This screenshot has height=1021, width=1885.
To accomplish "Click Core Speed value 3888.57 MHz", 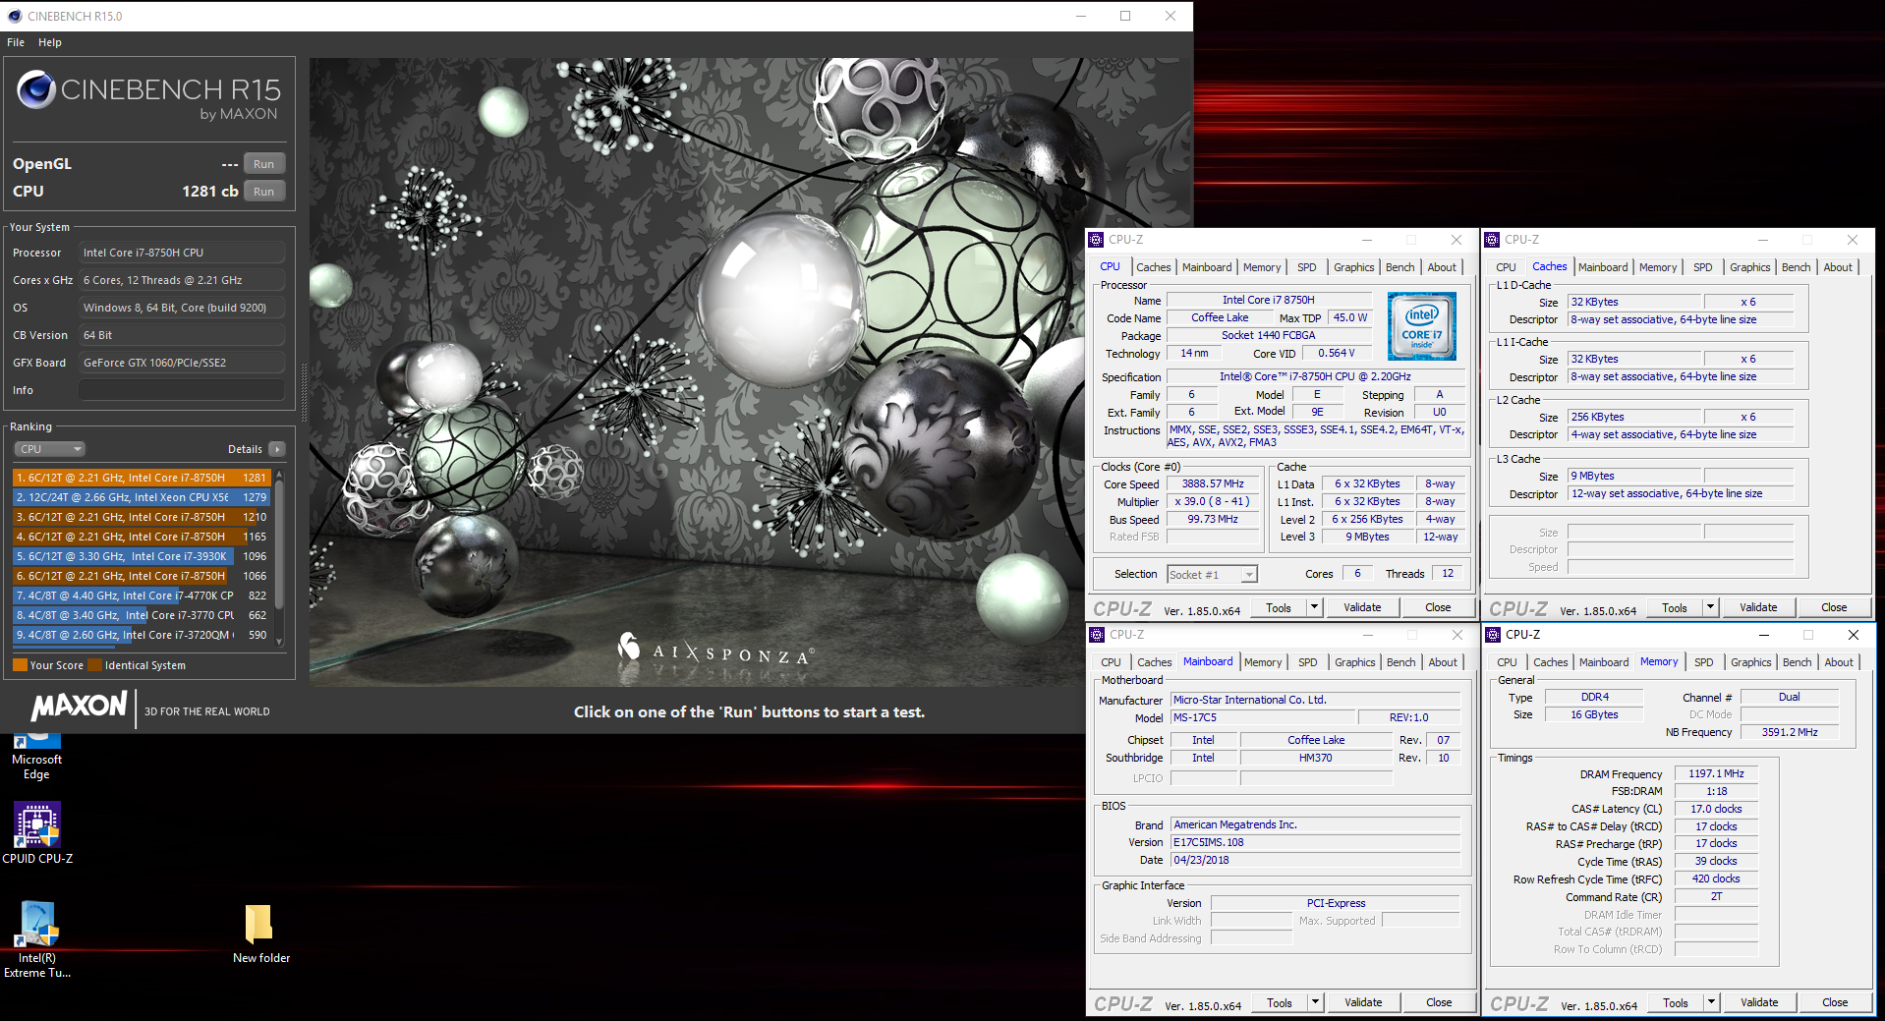I will point(1213,483).
